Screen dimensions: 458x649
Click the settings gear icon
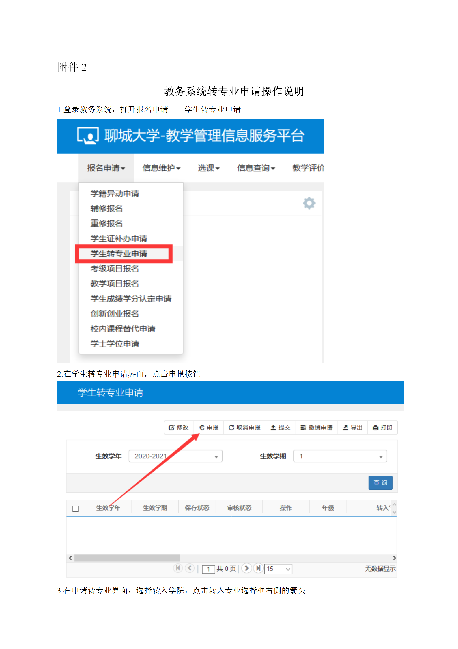[309, 203]
